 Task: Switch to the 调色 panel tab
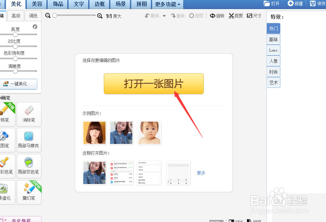[33, 16]
